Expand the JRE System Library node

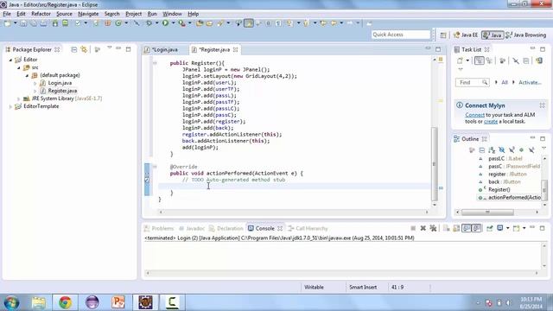coord(19,98)
